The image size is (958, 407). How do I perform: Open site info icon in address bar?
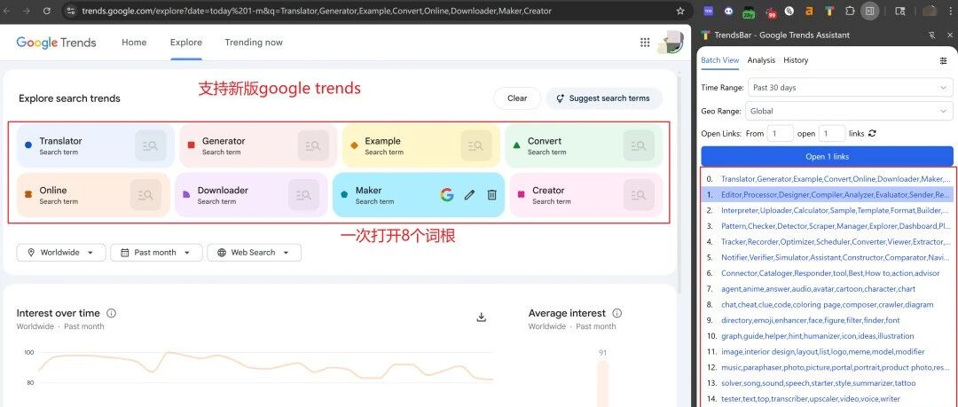[71, 11]
